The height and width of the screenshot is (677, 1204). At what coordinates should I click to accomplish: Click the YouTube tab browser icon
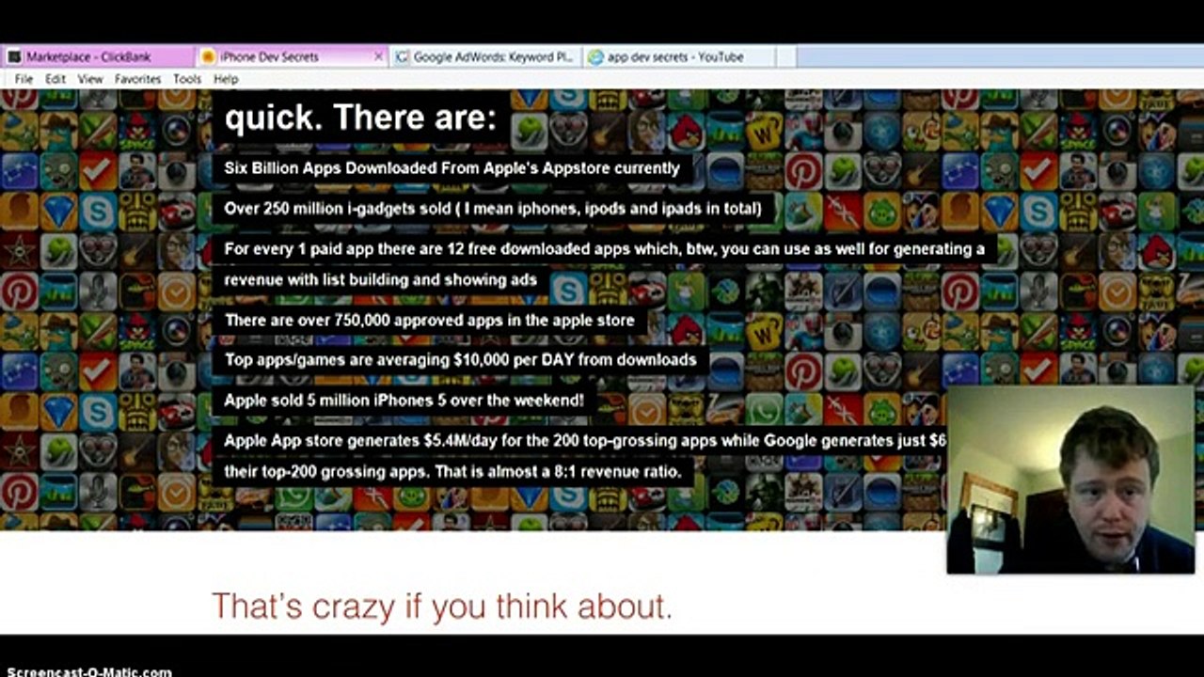pos(595,56)
